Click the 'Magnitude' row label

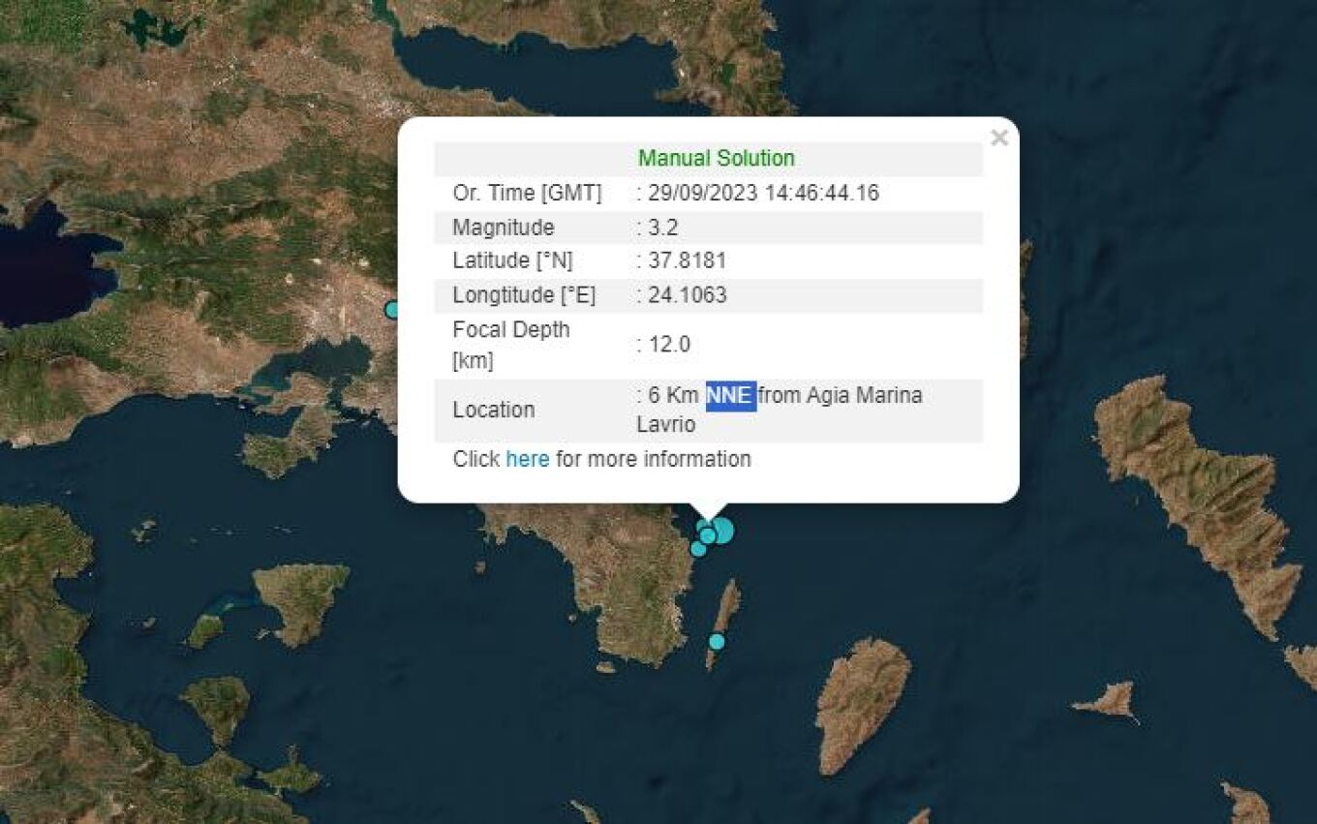503,228
